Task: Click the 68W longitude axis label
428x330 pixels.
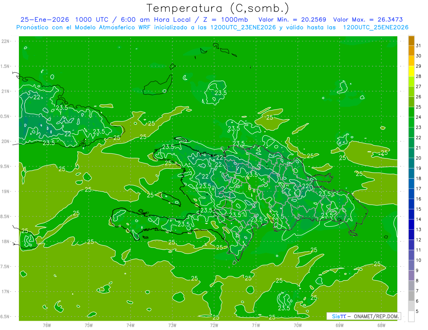Action: click(x=381, y=325)
